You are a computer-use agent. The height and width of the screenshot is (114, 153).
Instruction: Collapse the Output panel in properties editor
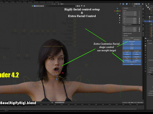pyautogui.click(x=150, y=72)
